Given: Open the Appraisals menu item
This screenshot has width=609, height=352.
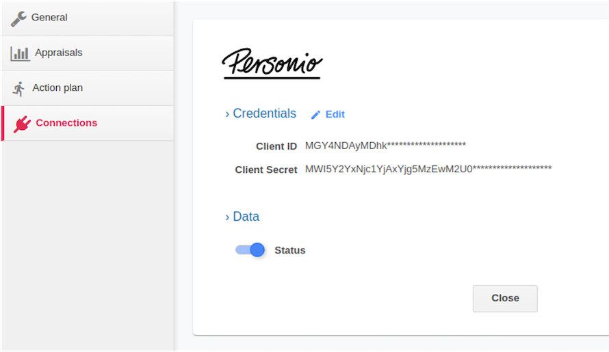Looking at the screenshot, I should [88, 53].
